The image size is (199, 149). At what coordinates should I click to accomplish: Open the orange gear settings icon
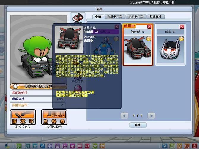click(179, 146)
